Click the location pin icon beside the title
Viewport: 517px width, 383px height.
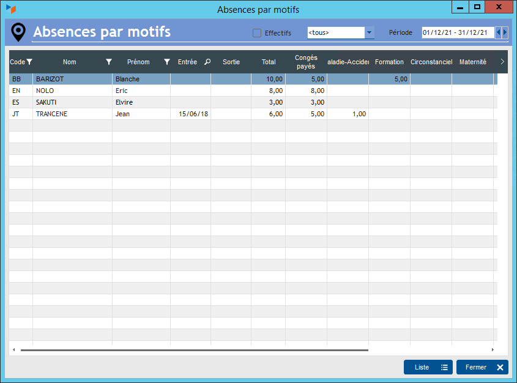pos(20,32)
